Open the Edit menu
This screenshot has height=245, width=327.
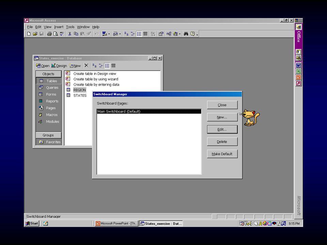38,27
